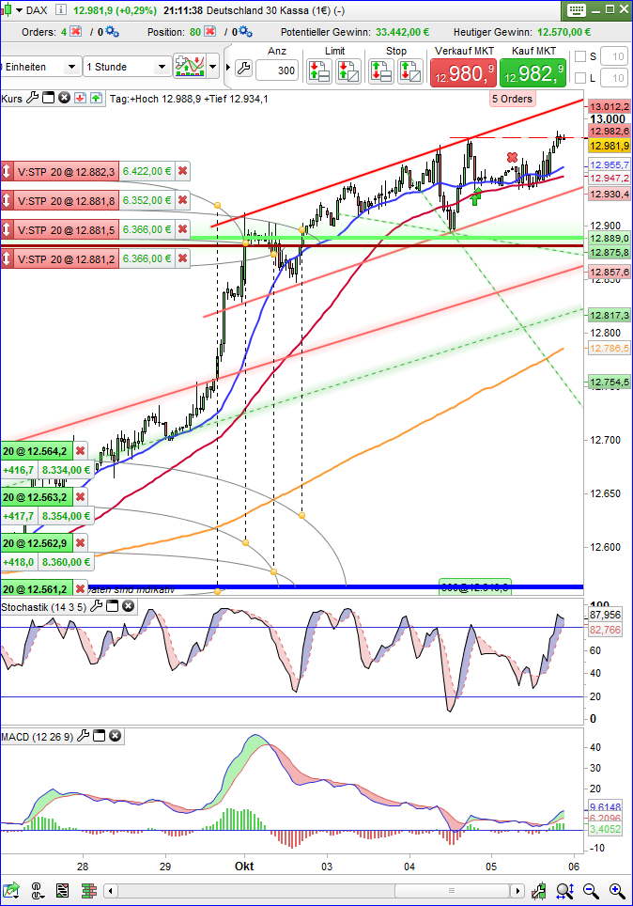Screen dimensions: 633x906
Task: Open MACD indicator wrench settings
Action: (x=84, y=736)
